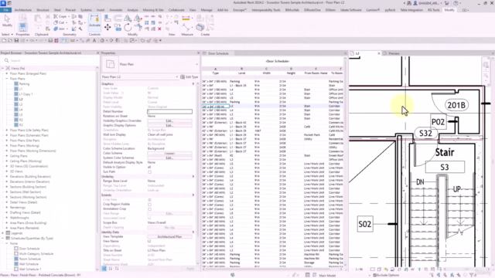Close the Project Browser panel
Screen dimensions: 495x278
[x=97, y=53]
